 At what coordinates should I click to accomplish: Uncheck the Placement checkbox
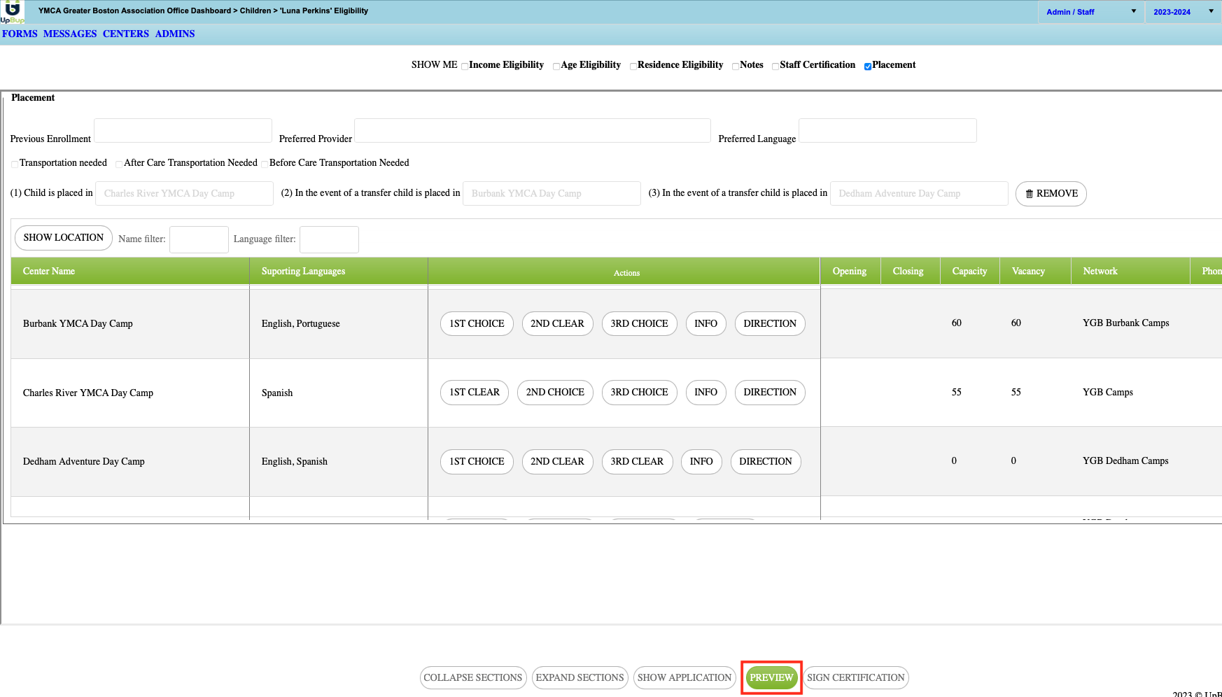coord(868,66)
